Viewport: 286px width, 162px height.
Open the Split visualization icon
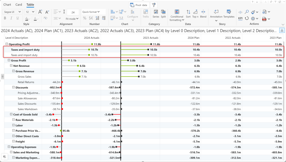(163, 13)
